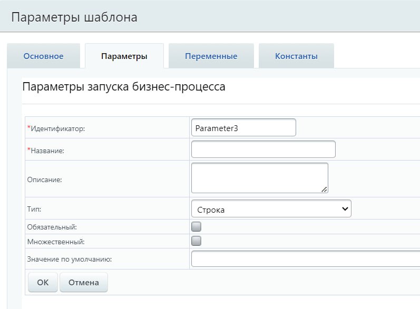Focus the Значение по умолчанию input
420x309 pixels.
coord(305,259)
